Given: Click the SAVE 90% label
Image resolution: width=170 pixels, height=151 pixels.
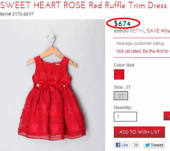Looking at the screenshot, I should (x=158, y=31).
